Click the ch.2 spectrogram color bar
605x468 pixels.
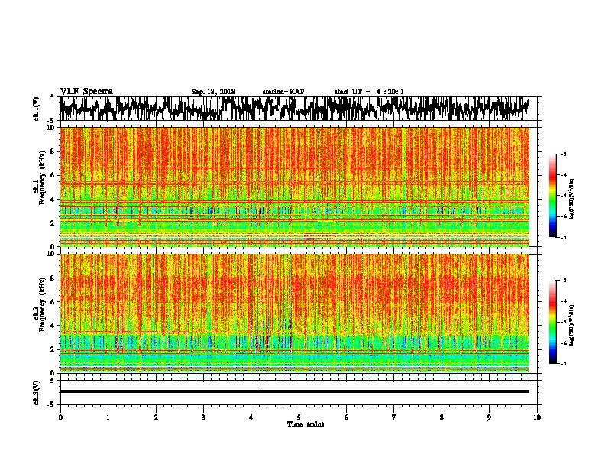point(552,322)
